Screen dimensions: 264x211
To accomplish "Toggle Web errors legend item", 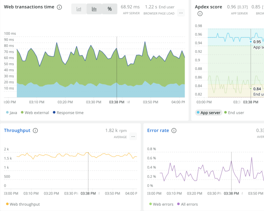I will [x=161, y=204].
